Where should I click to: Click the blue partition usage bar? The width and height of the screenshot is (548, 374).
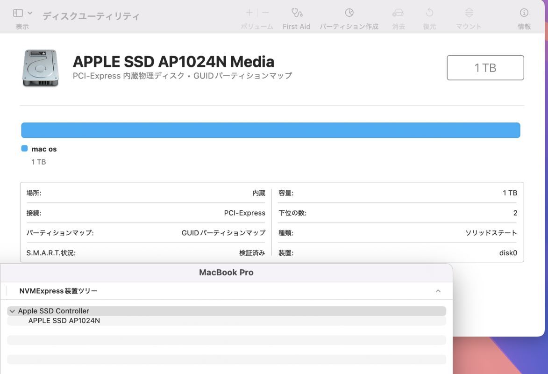270,130
